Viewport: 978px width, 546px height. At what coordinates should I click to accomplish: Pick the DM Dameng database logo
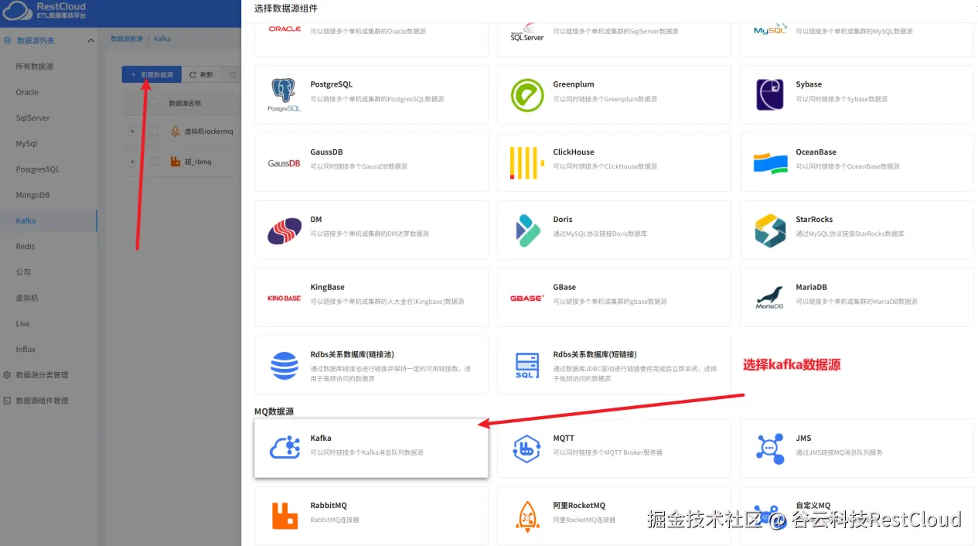coord(285,230)
